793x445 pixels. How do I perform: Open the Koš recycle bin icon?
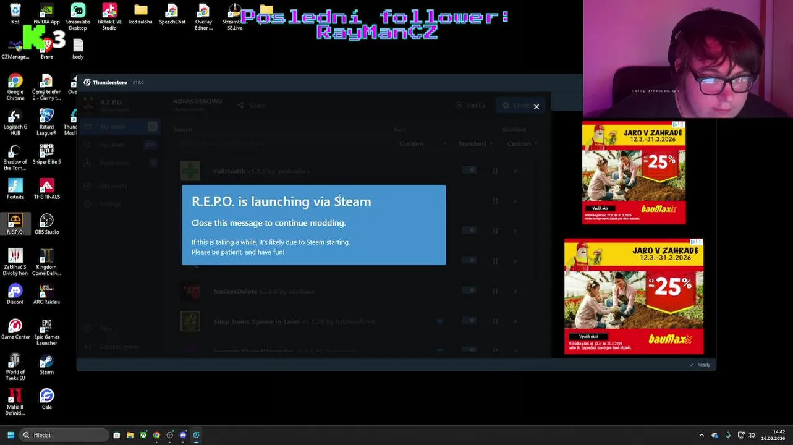click(x=15, y=14)
